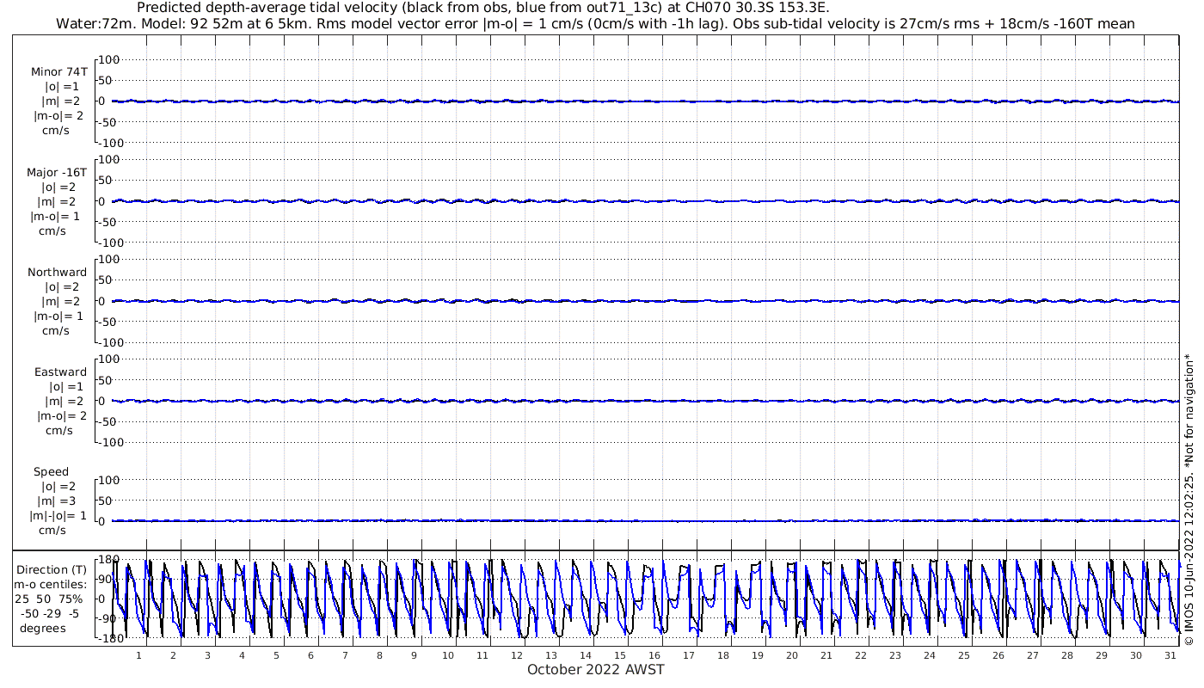Click day tick label '31' on x-axis
The height and width of the screenshot is (688, 1204).
1170,655
